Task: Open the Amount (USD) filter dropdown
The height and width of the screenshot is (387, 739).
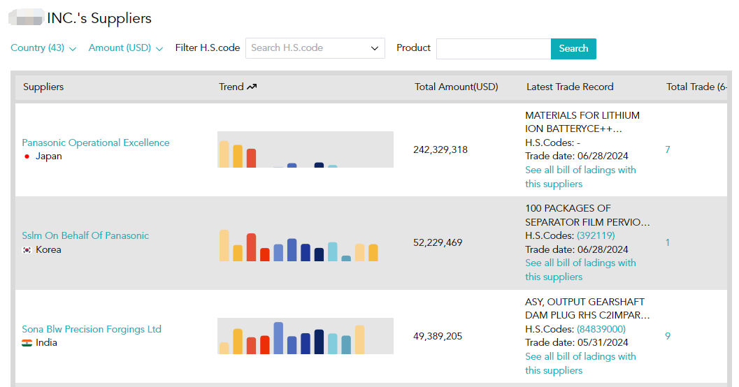Action: pos(126,48)
